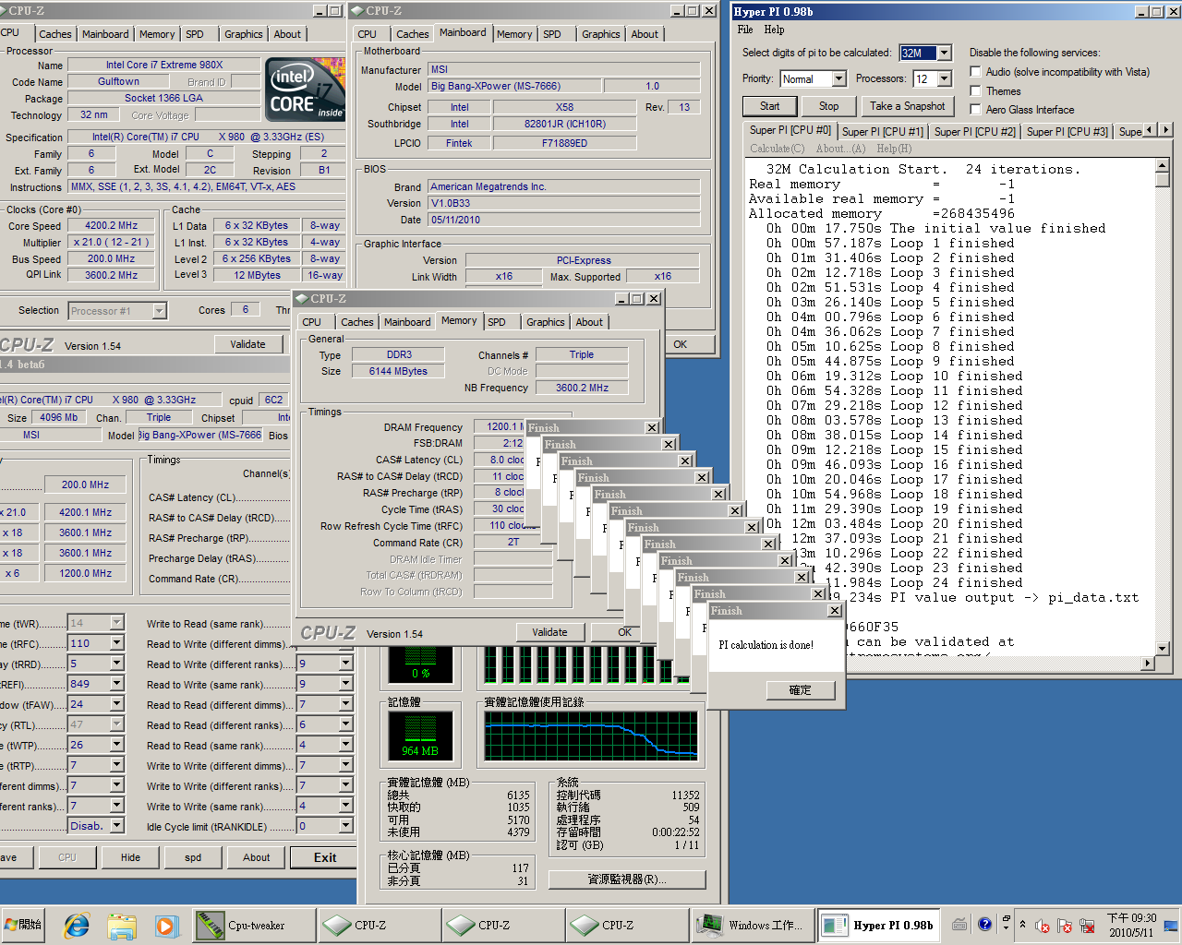
Task: Activate the Hyper PI 0.98b taskbar button
Action: coord(879,925)
